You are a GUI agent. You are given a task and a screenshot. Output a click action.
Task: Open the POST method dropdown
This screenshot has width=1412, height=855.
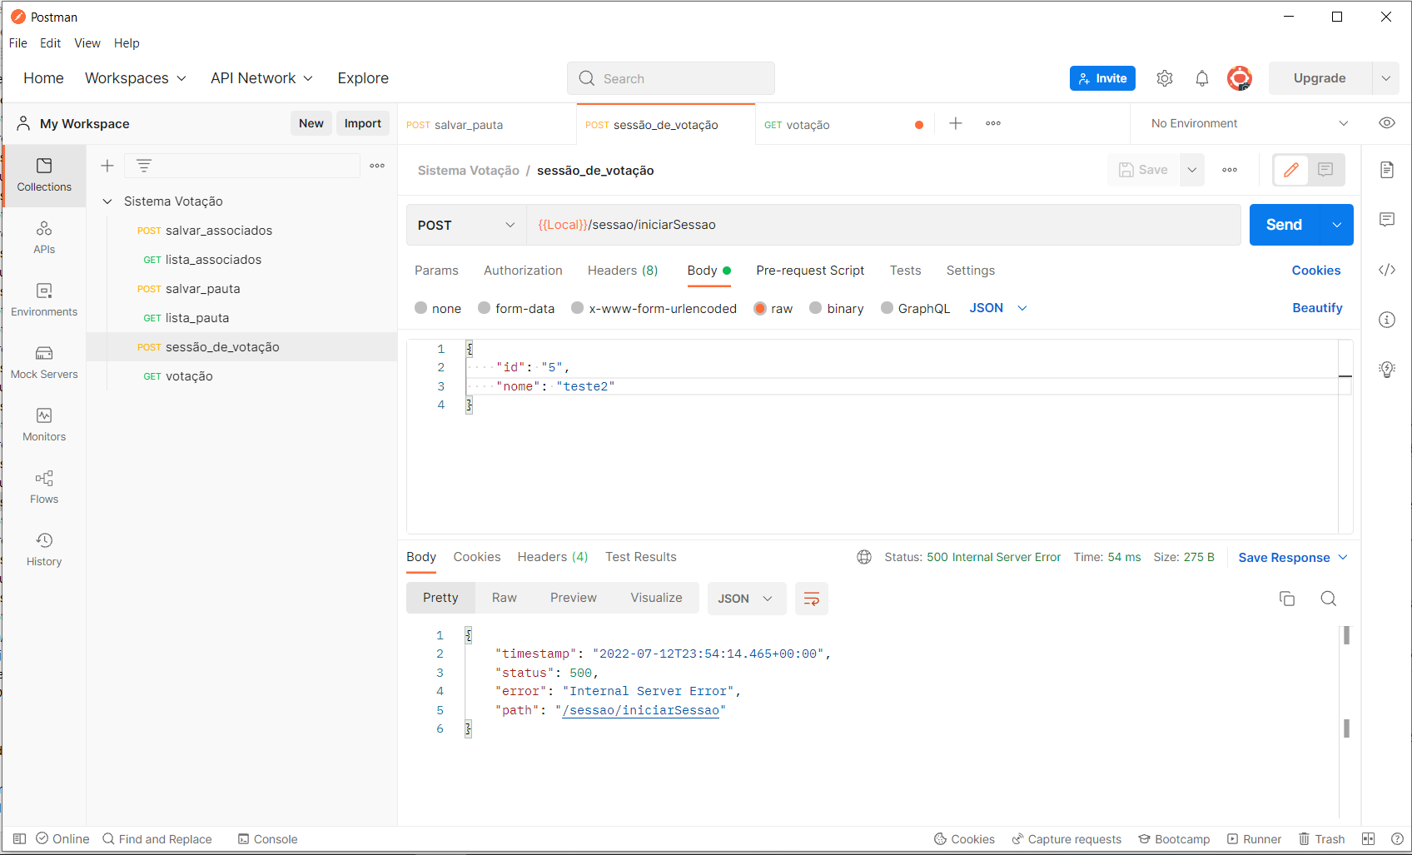pos(466,225)
